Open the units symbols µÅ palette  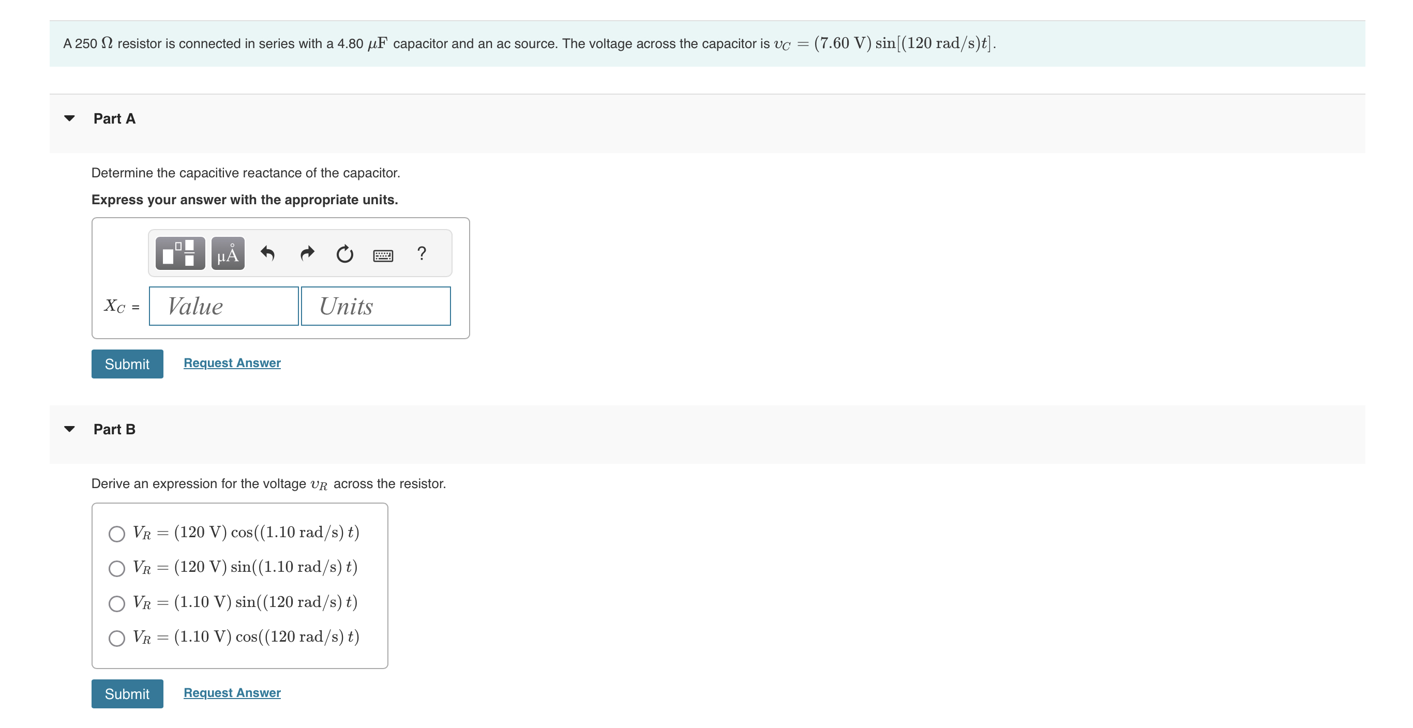[x=228, y=253]
